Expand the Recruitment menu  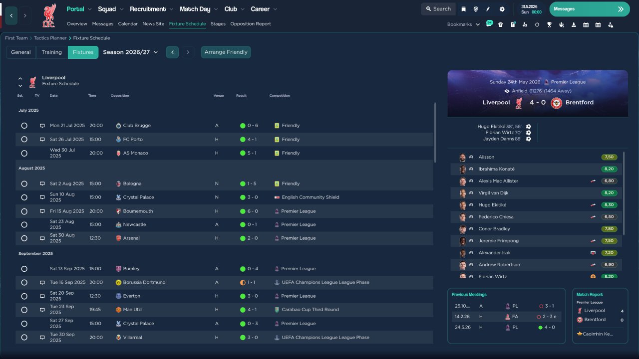[151, 9]
